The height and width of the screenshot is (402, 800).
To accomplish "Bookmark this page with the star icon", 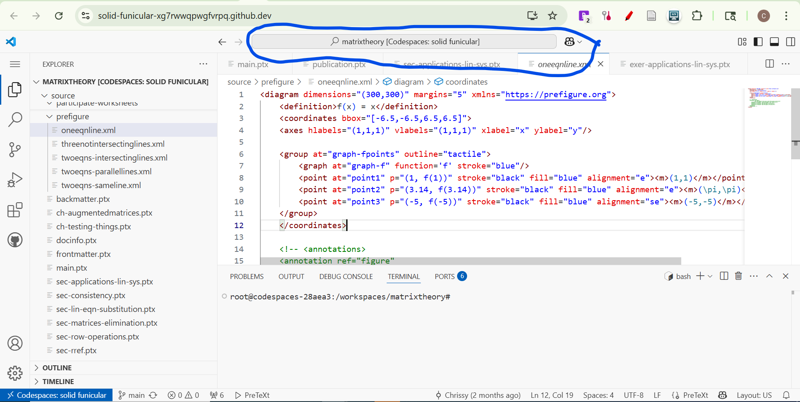I will coord(552,16).
